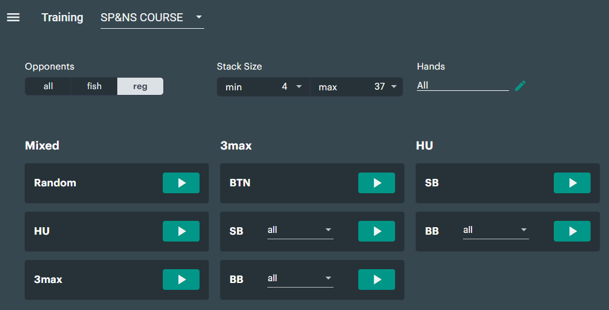Click the Hands label

click(431, 67)
